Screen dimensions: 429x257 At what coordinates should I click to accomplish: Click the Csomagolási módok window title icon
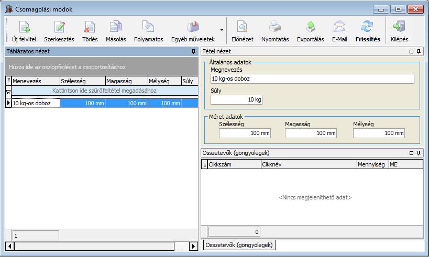coord(9,9)
